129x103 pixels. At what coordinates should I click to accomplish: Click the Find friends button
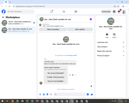pos(106,12)
